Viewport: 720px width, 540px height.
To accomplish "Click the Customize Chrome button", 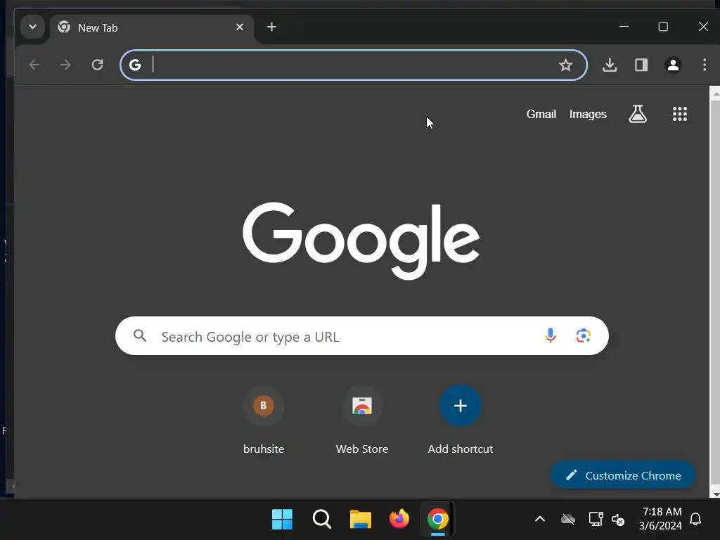I will coord(623,475).
